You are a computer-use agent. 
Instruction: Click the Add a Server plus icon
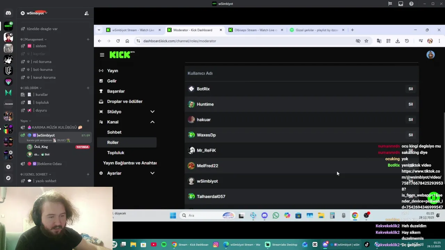(8, 167)
